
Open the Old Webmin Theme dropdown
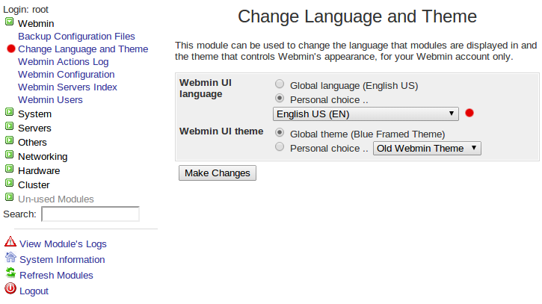click(x=427, y=148)
